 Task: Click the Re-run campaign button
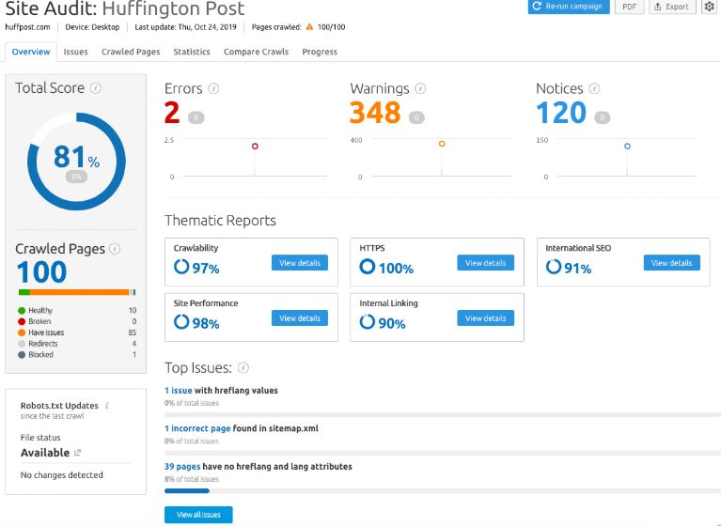pos(569,7)
